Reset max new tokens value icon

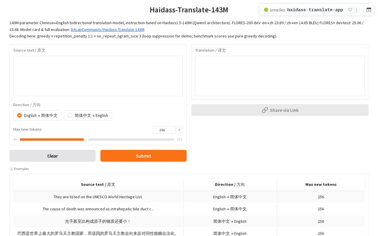click(x=179, y=130)
